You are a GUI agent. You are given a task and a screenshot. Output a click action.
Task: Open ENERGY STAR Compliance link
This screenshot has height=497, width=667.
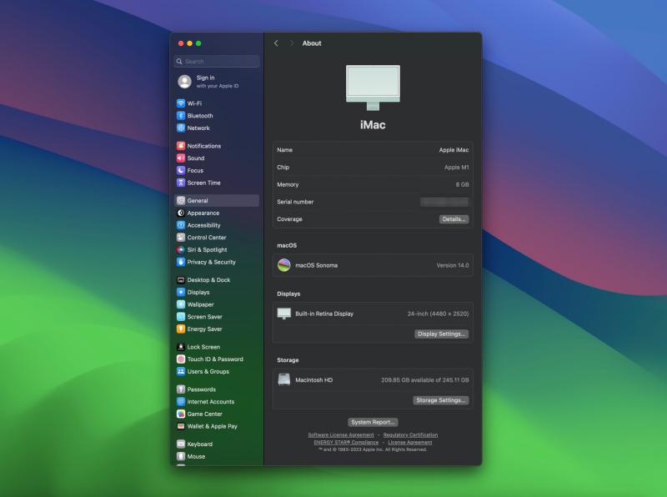(x=346, y=443)
